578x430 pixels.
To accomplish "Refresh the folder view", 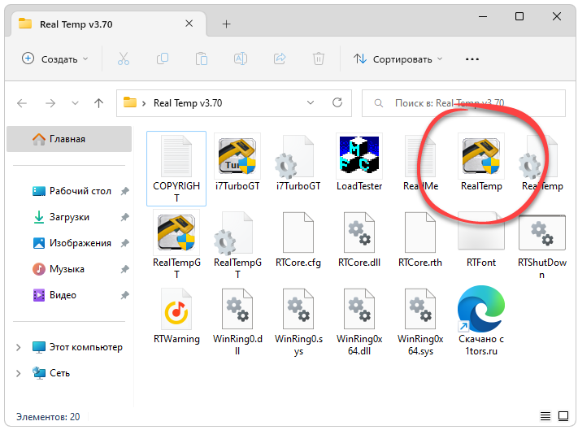I will click(x=337, y=102).
